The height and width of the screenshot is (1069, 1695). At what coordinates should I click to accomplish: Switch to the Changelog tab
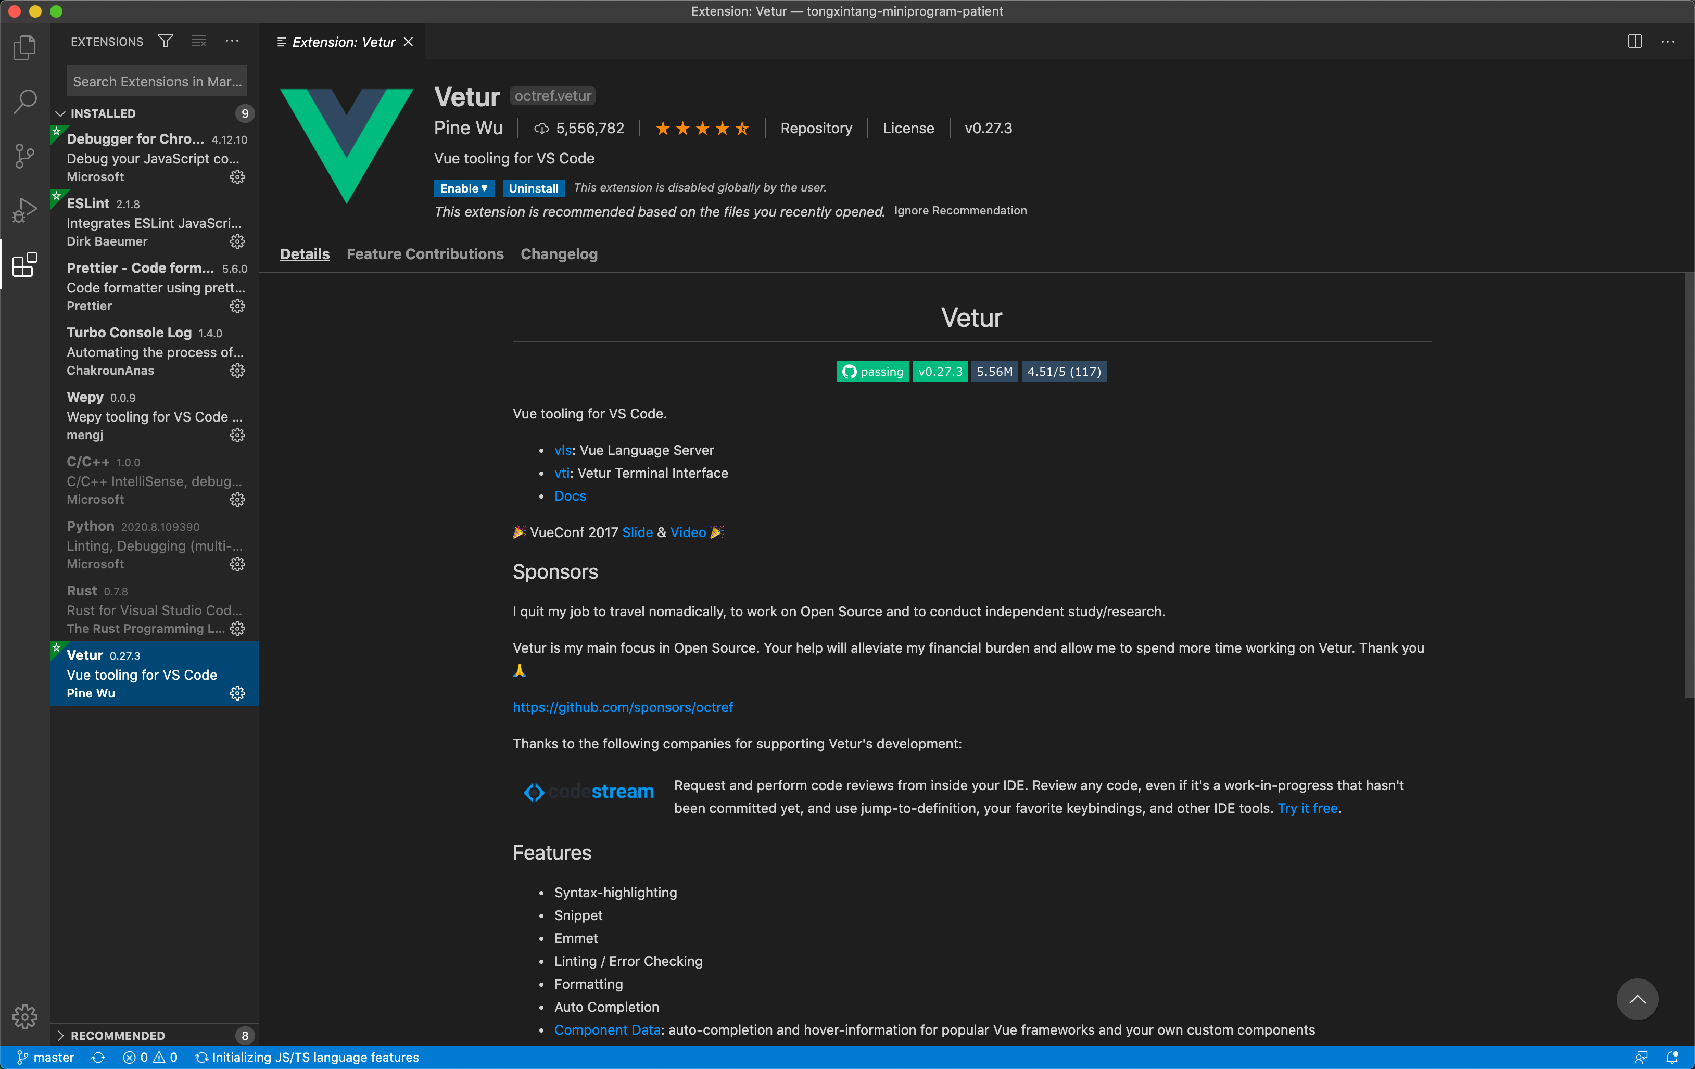click(x=558, y=254)
